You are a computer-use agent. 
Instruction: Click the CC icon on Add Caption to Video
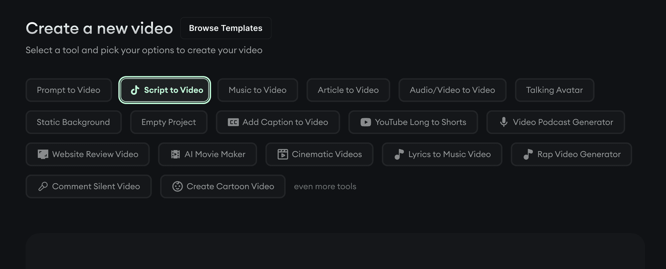pyautogui.click(x=233, y=122)
